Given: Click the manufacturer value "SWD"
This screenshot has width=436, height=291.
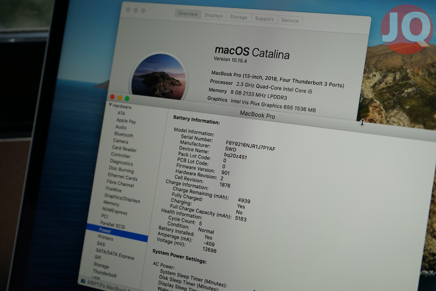Looking at the screenshot, I should [231, 149].
